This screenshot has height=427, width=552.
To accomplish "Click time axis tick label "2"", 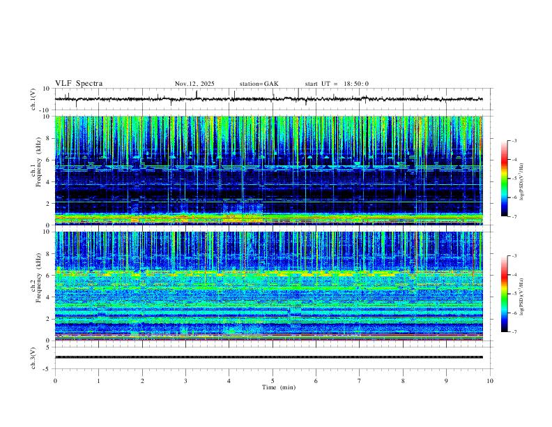I will pyautogui.click(x=142, y=381).
